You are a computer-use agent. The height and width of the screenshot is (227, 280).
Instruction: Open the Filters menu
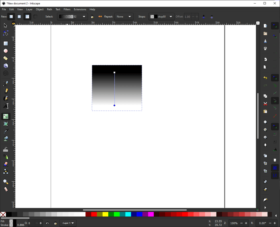coord(67,9)
